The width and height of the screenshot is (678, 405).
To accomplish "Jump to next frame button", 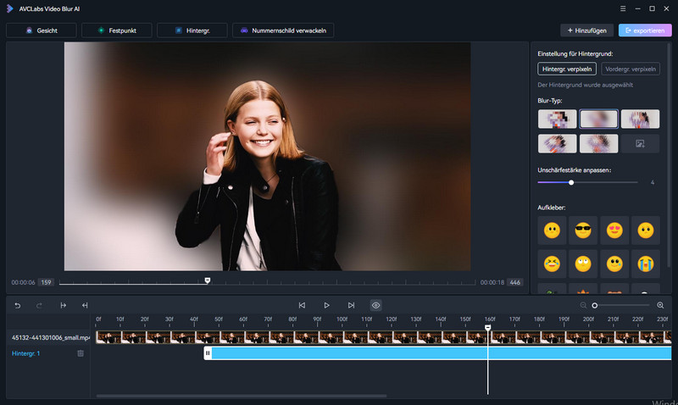I will [x=351, y=305].
